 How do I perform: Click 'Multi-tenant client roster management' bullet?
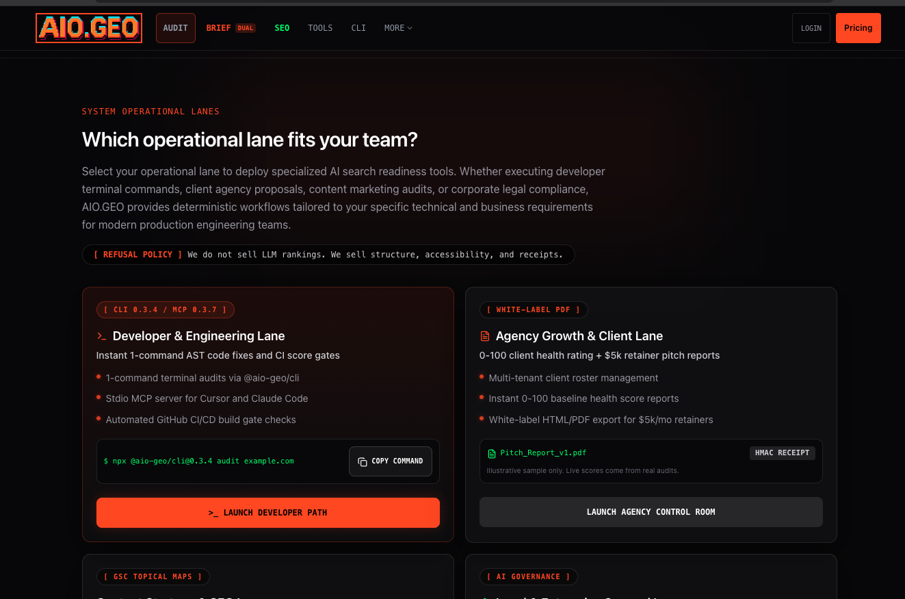pyautogui.click(x=574, y=378)
